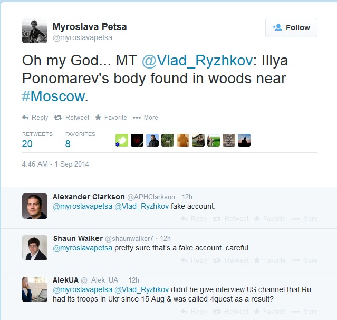Favorite Shaun Walker's reply
Viewport: 337px width, 320px height.
pos(270,260)
